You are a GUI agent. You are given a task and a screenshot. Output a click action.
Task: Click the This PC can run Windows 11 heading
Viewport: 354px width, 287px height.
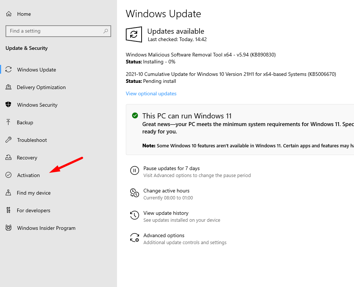[187, 116]
